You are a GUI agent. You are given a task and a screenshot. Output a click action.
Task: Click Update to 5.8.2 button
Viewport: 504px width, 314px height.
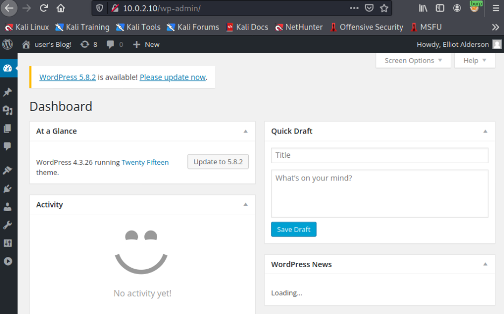(x=218, y=162)
